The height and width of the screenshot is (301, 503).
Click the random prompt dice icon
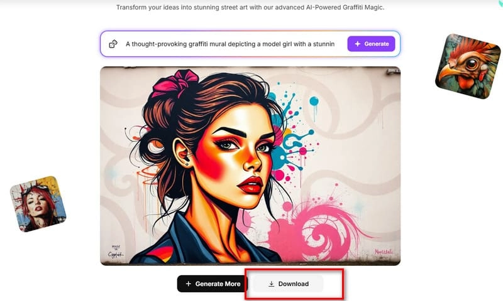[x=113, y=44]
